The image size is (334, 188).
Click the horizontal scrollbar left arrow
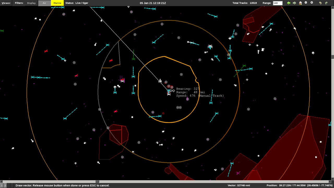1,181
